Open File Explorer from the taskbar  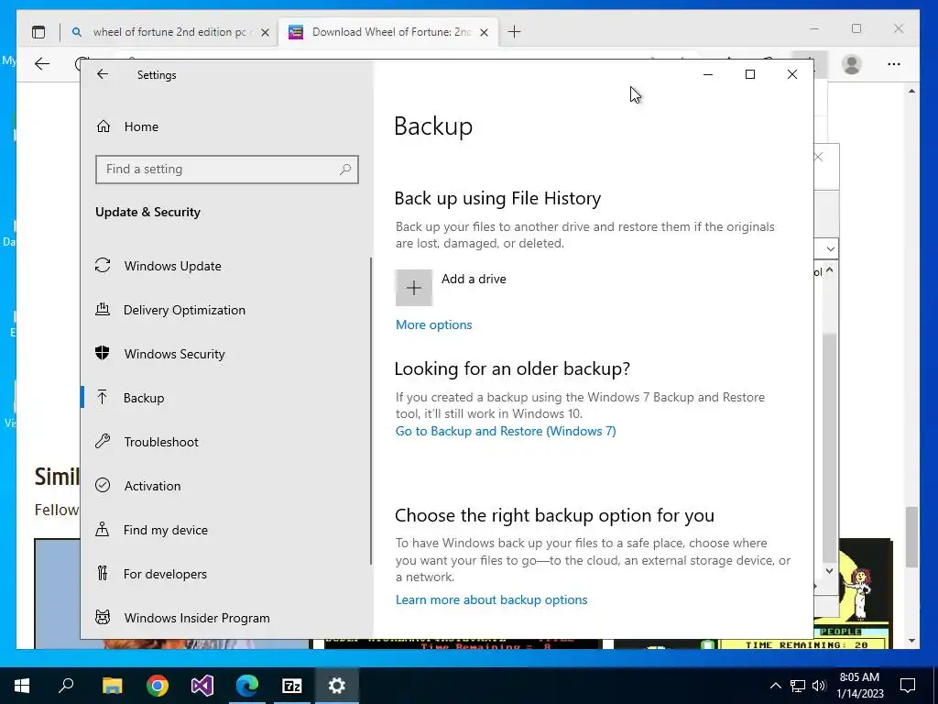[112, 686]
